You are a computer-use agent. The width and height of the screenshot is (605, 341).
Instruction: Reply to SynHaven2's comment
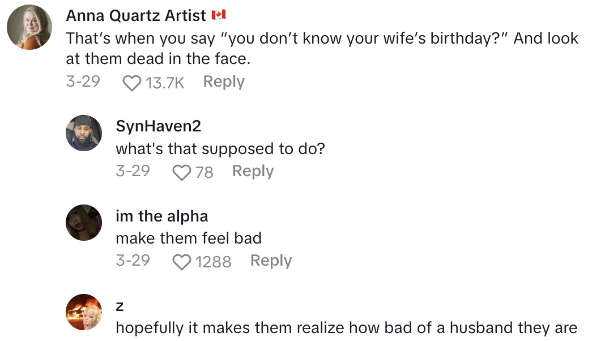[253, 171]
